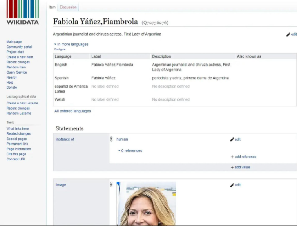Image resolution: width=297 pixels, height=227 pixels.
Task: Click rank icon next to image value
Action: [x=112, y=184]
